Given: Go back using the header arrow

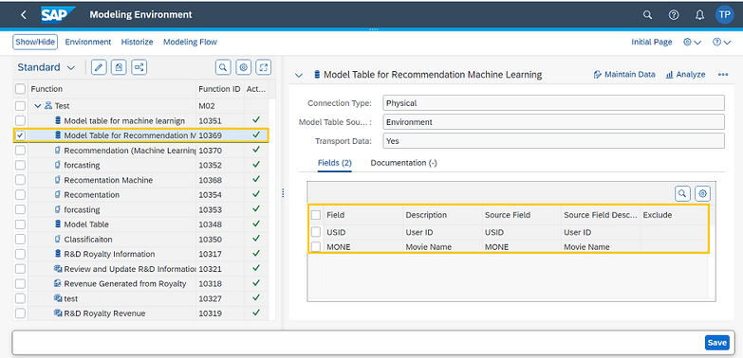Looking at the screenshot, I should point(24,15).
